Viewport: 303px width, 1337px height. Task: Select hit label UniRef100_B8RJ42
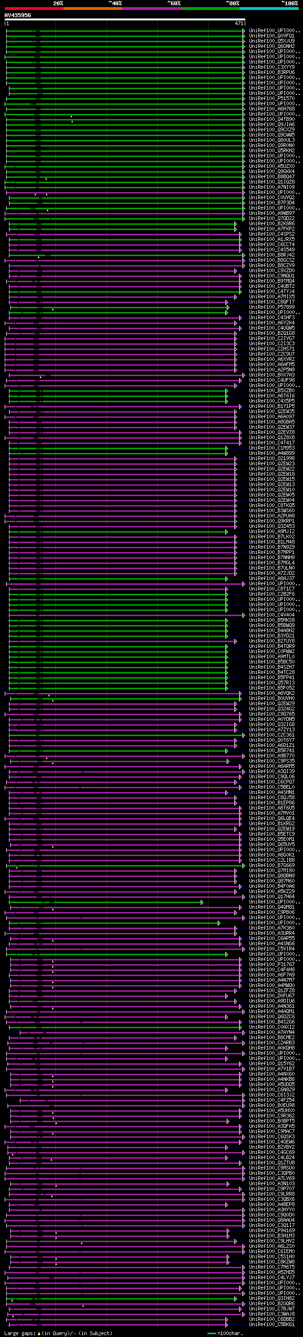(272, 255)
